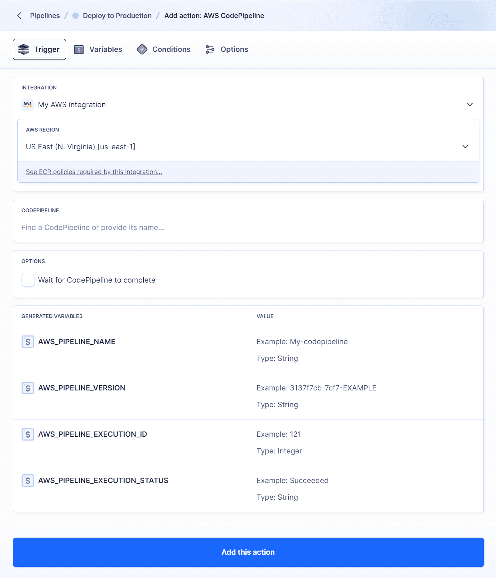Click Example: My-codepipeline value
Screen dimensions: 496x578
pyautogui.click(x=302, y=342)
